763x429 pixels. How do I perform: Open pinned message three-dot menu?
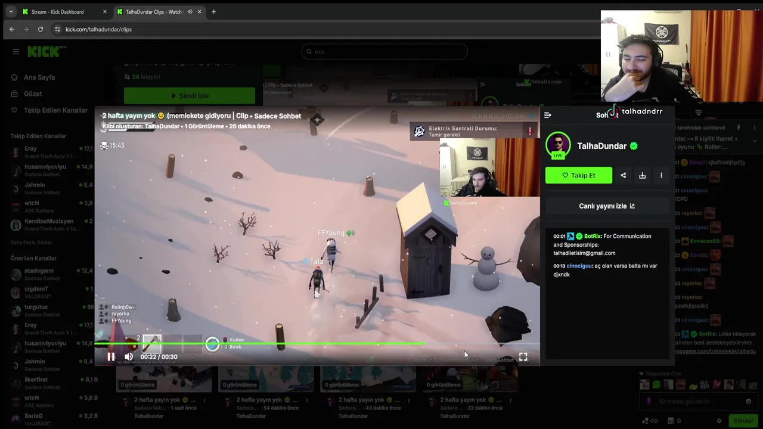coord(755,128)
